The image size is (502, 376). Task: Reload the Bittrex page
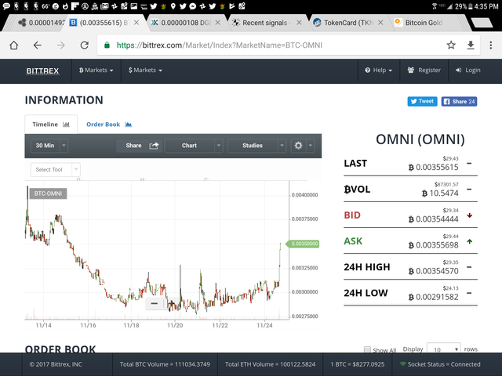pyautogui.click(x=84, y=45)
